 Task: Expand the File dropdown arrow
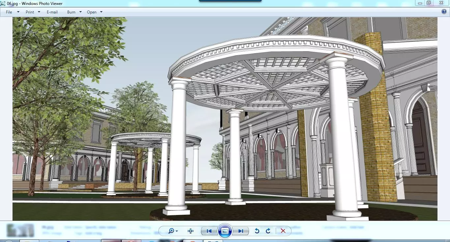(x=18, y=12)
